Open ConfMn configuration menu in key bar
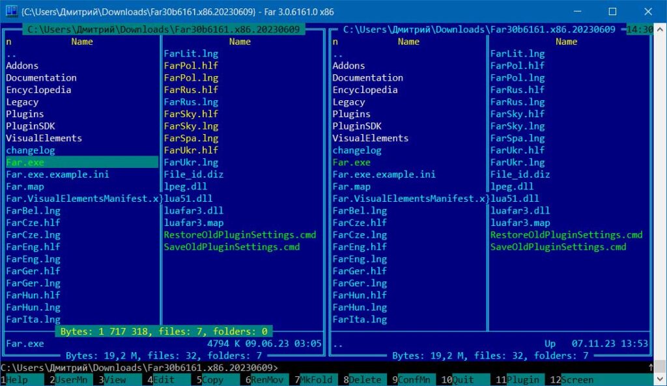Viewport: 667px width, 386px height. pyautogui.click(x=414, y=380)
